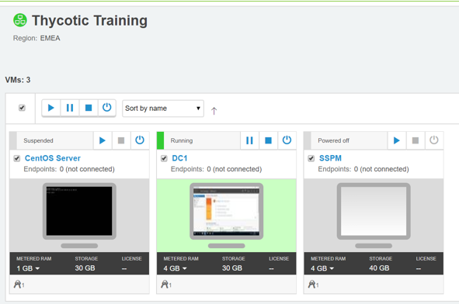459x304 pixels.
Task: Open the SSPM VM link
Action: point(330,158)
